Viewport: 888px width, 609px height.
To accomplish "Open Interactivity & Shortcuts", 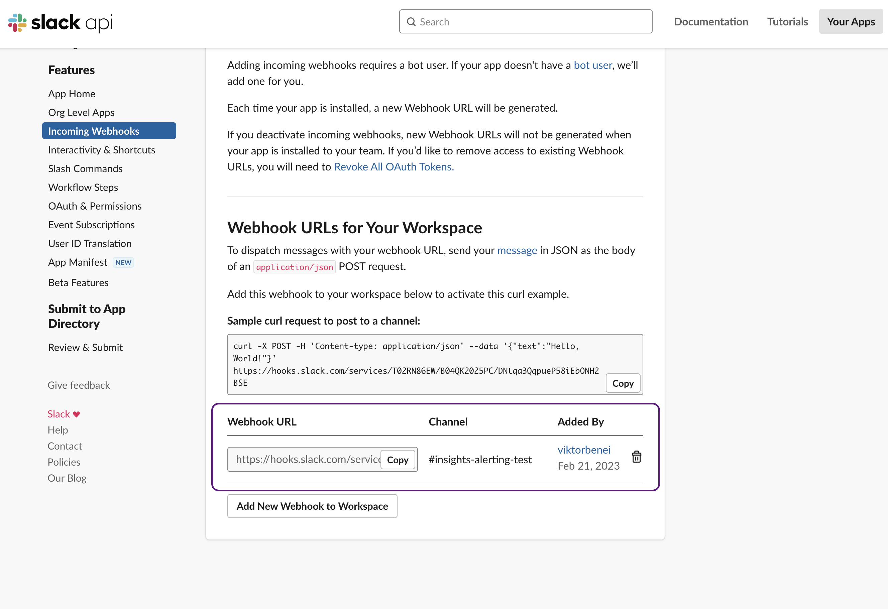I will [x=102, y=150].
